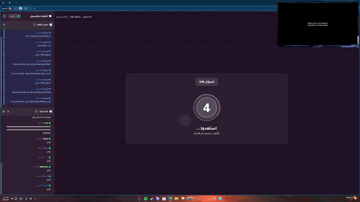Click the ENG language indicator in taskbar
This screenshot has width=360, height=202.
tap(21, 199)
